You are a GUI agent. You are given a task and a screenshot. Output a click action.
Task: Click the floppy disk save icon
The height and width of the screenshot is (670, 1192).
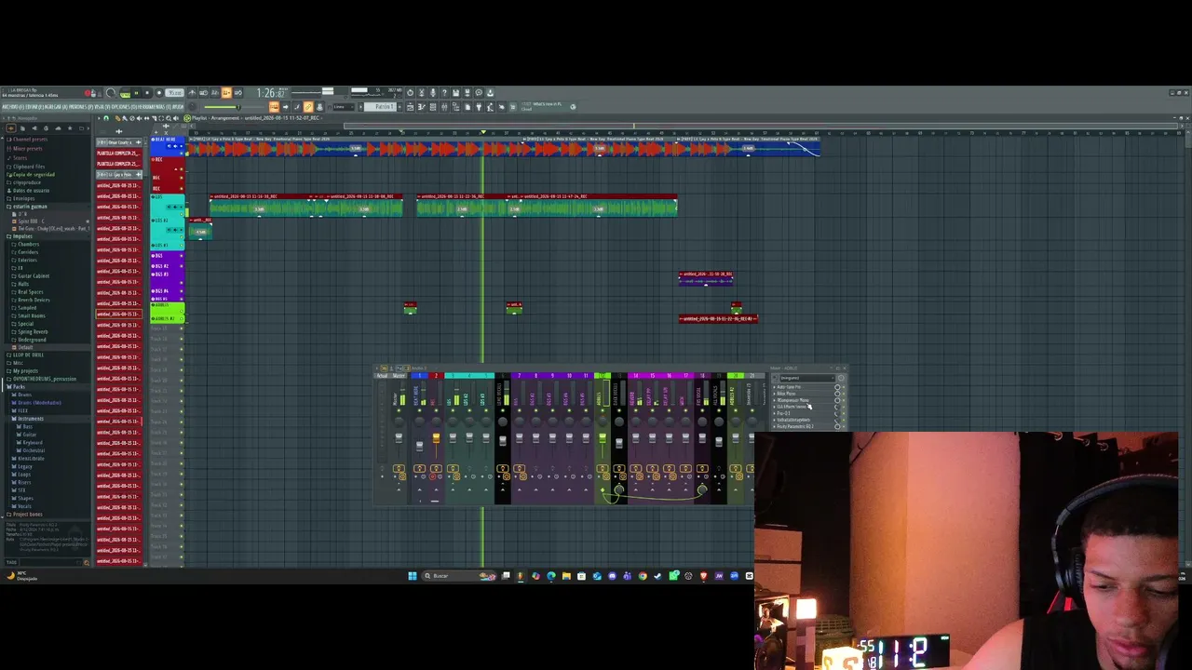pos(456,93)
